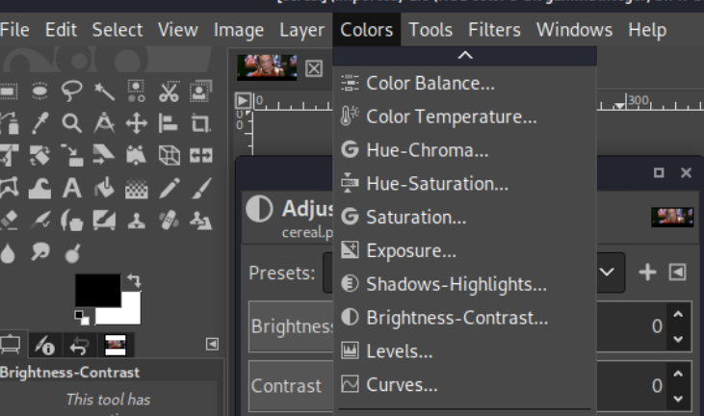Viewport: 704px width, 416px height.
Task: Open the Filters menu
Action: coord(494,30)
